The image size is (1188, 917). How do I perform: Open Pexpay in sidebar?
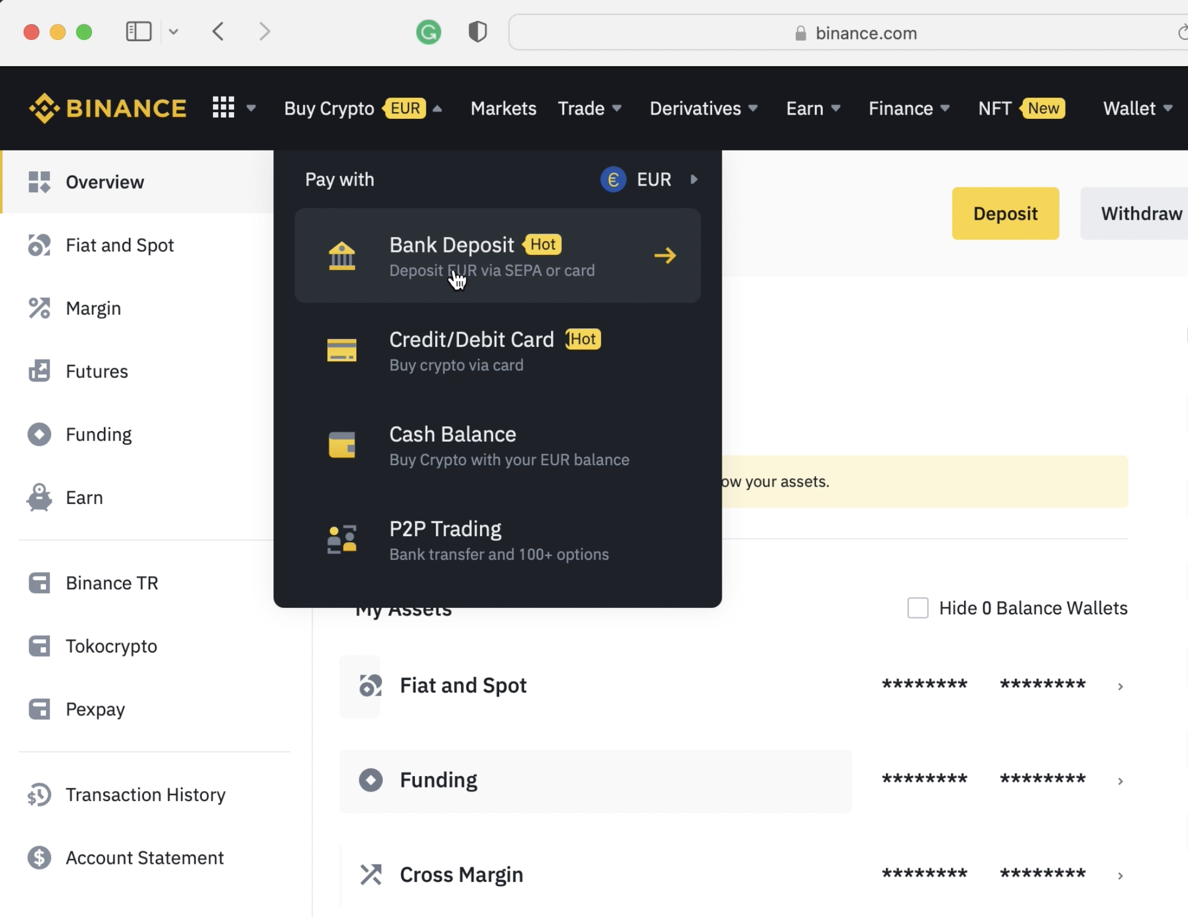tap(95, 709)
